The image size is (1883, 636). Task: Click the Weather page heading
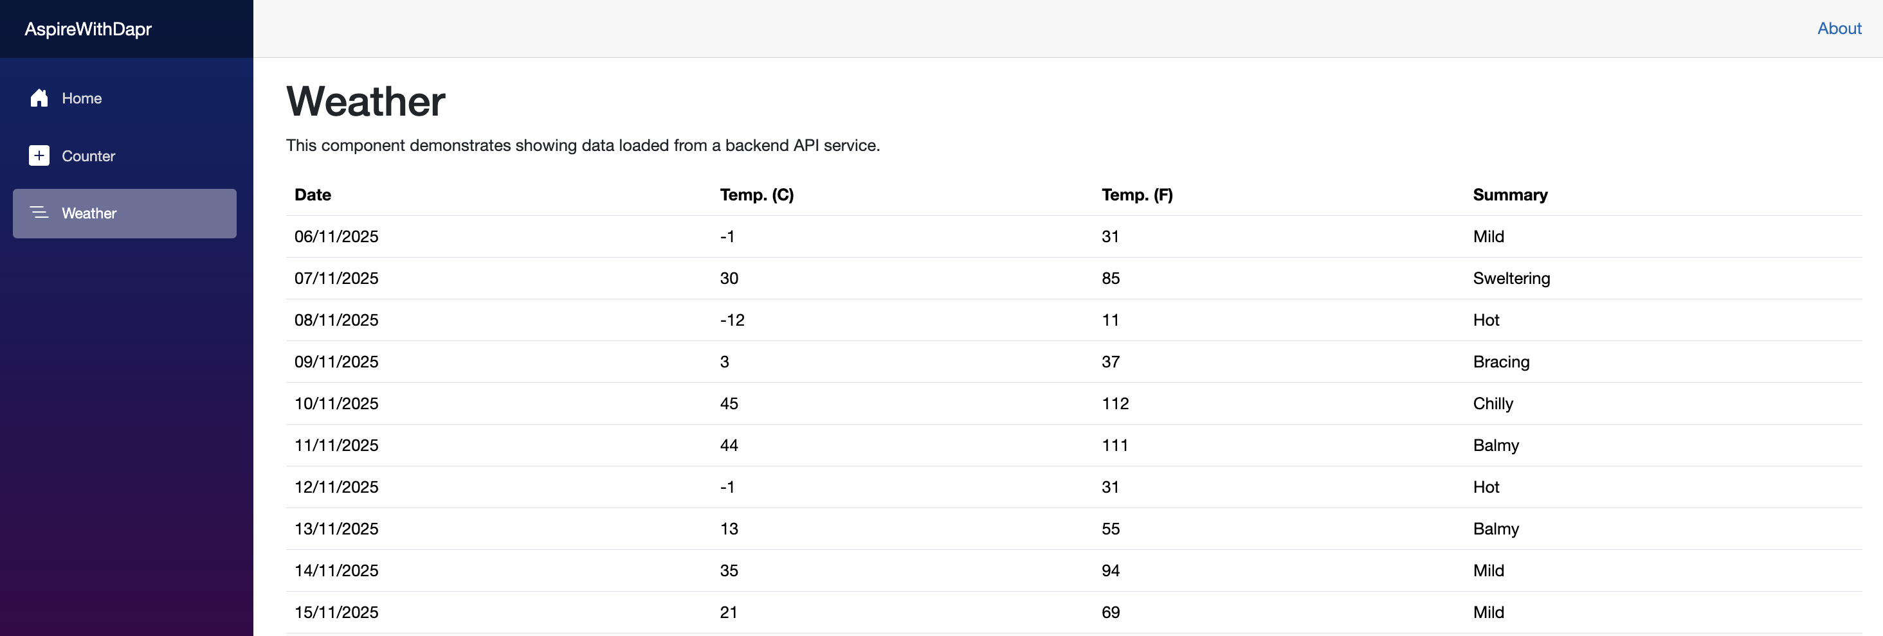click(365, 101)
